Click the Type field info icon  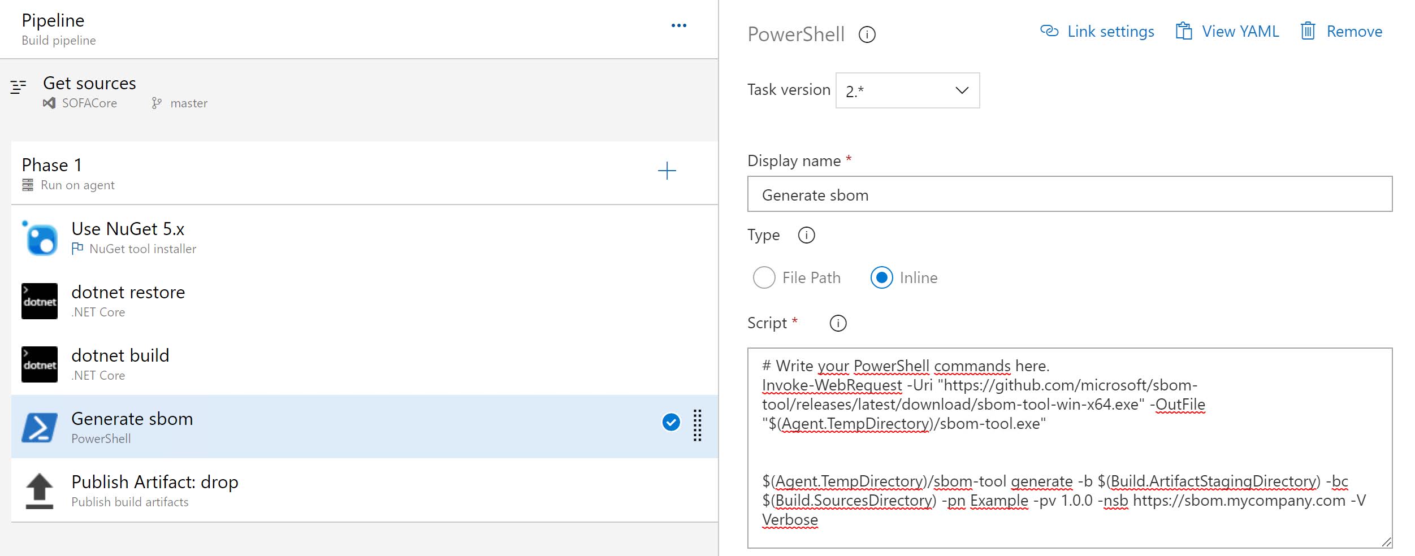(x=806, y=235)
